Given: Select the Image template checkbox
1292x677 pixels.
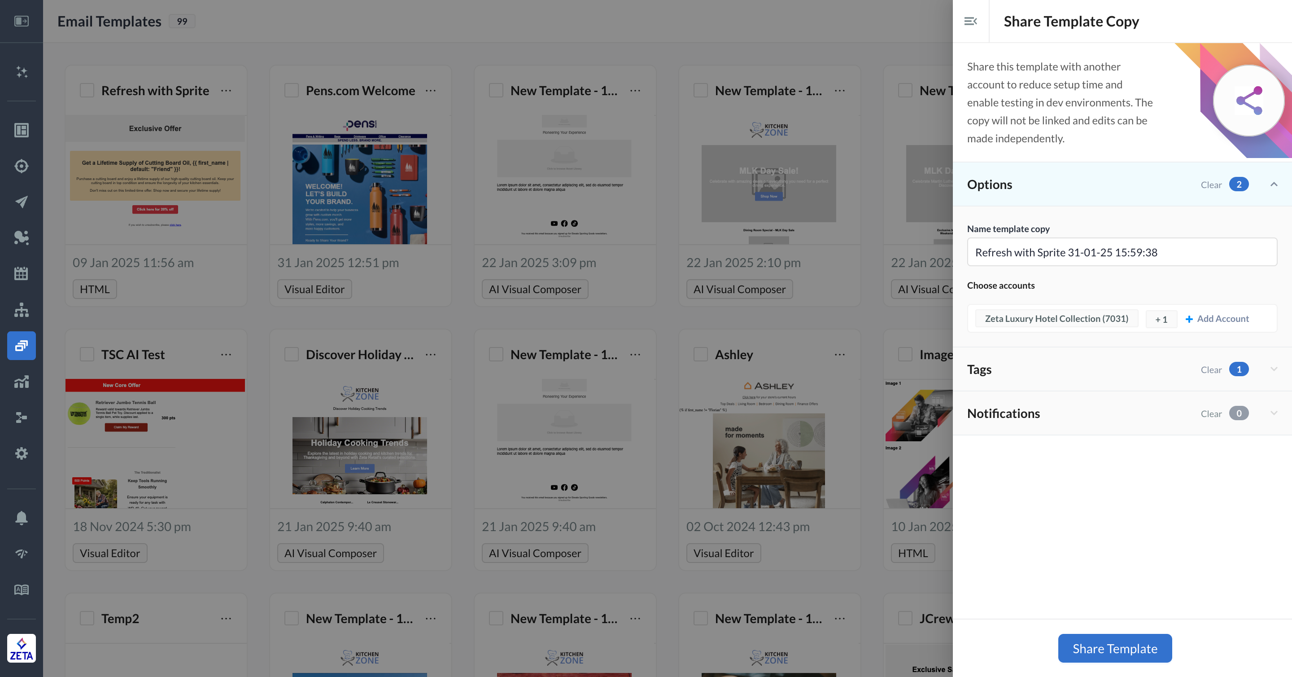Looking at the screenshot, I should point(905,355).
